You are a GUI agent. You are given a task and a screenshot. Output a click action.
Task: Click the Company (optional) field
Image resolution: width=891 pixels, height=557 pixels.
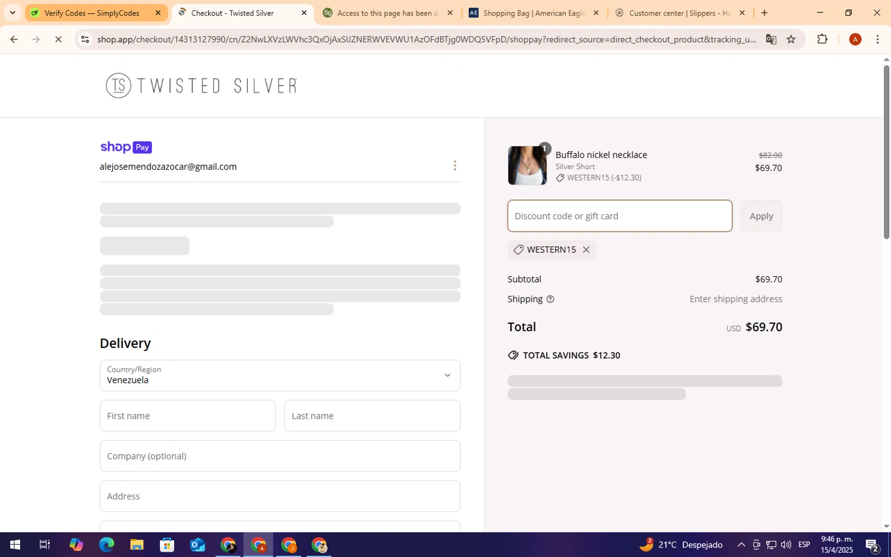tap(280, 456)
